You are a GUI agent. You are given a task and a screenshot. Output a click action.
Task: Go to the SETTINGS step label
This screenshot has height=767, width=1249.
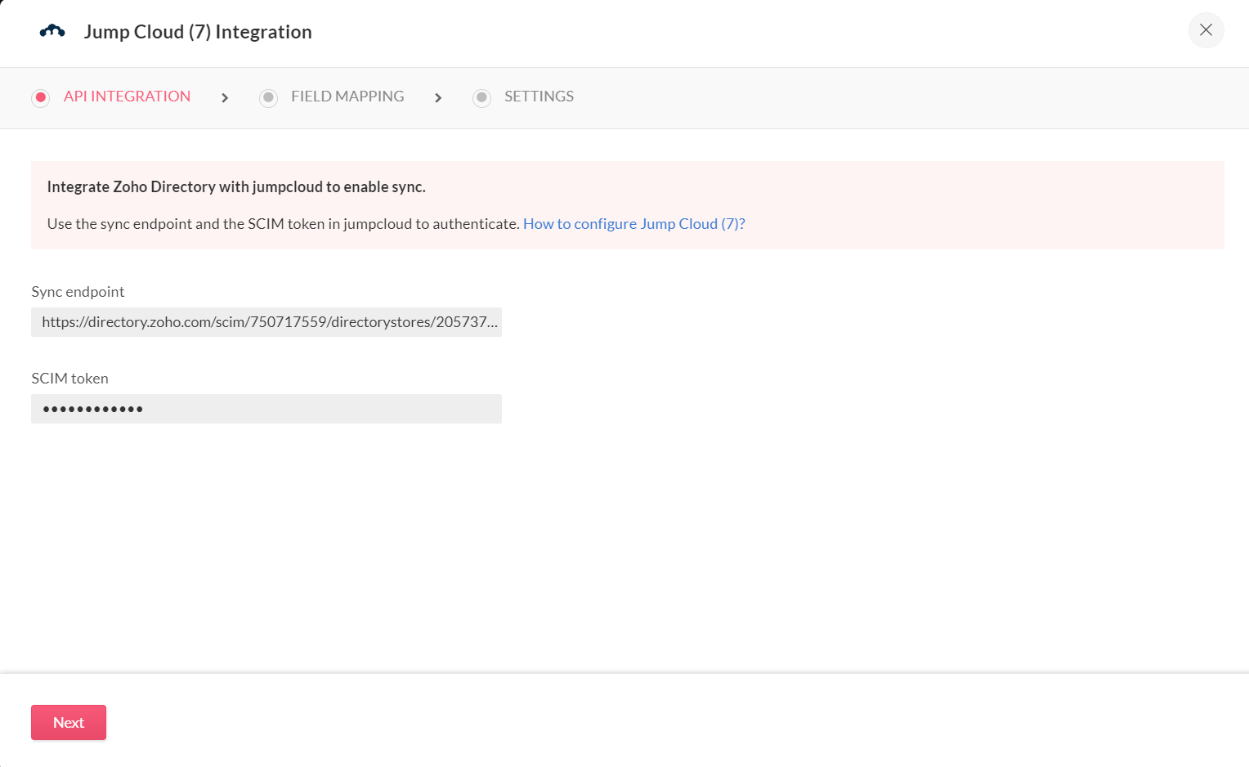[x=539, y=96]
